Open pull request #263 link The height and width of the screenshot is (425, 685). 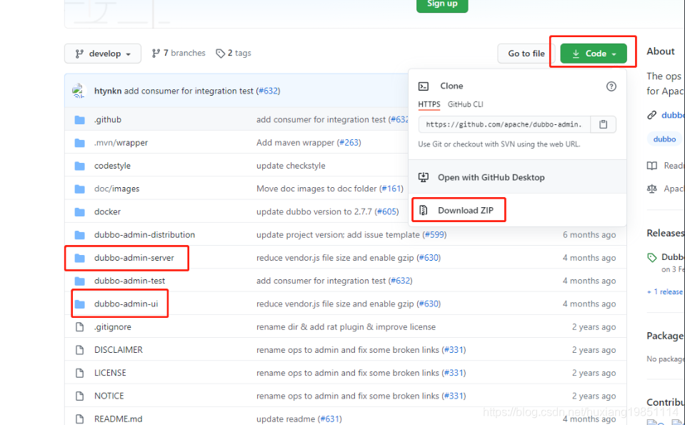(349, 142)
